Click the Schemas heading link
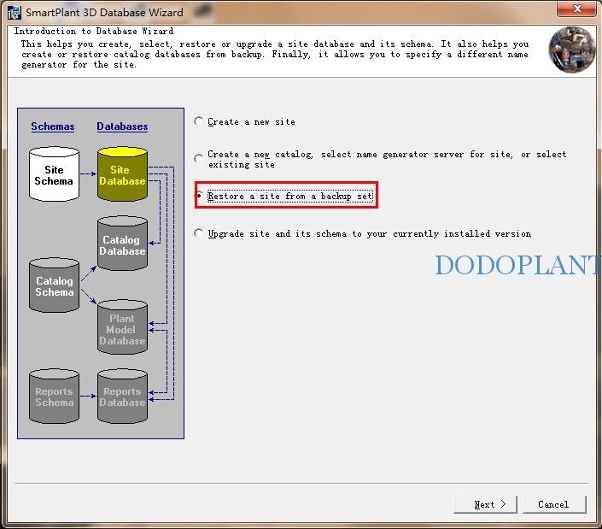This screenshot has height=529, width=602. pyautogui.click(x=53, y=126)
